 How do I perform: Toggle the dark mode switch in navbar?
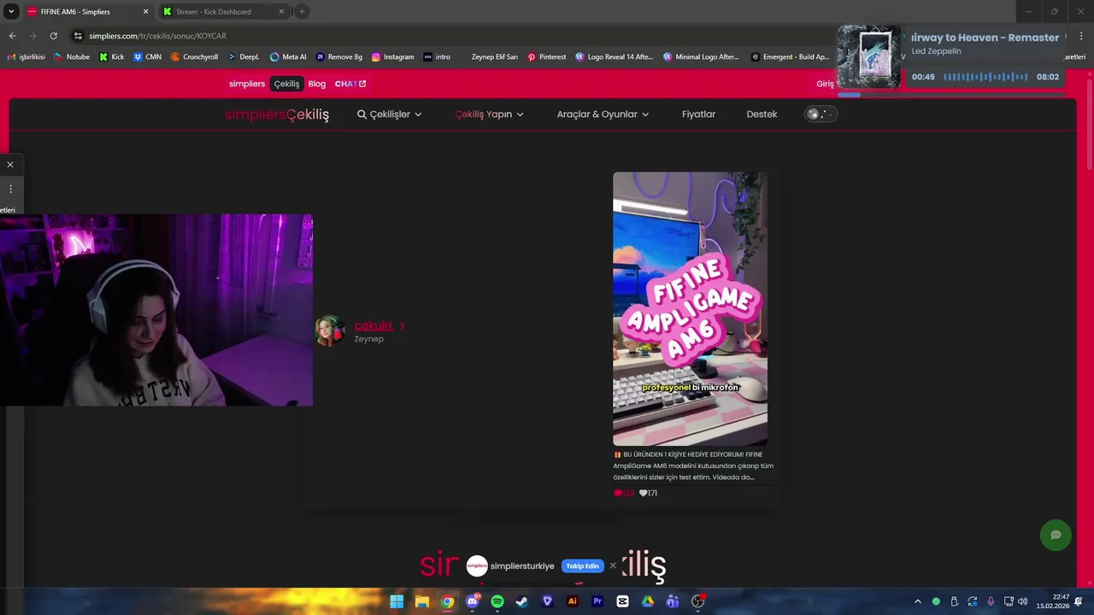pos(820,114)
